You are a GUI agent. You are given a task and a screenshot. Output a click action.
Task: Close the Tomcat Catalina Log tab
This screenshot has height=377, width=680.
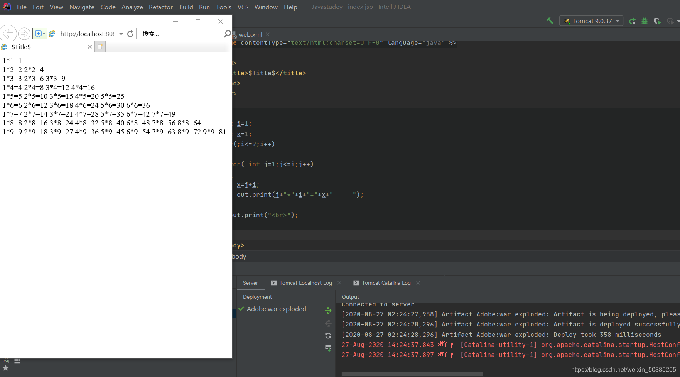pyautogui.click(x=418, y=283)
